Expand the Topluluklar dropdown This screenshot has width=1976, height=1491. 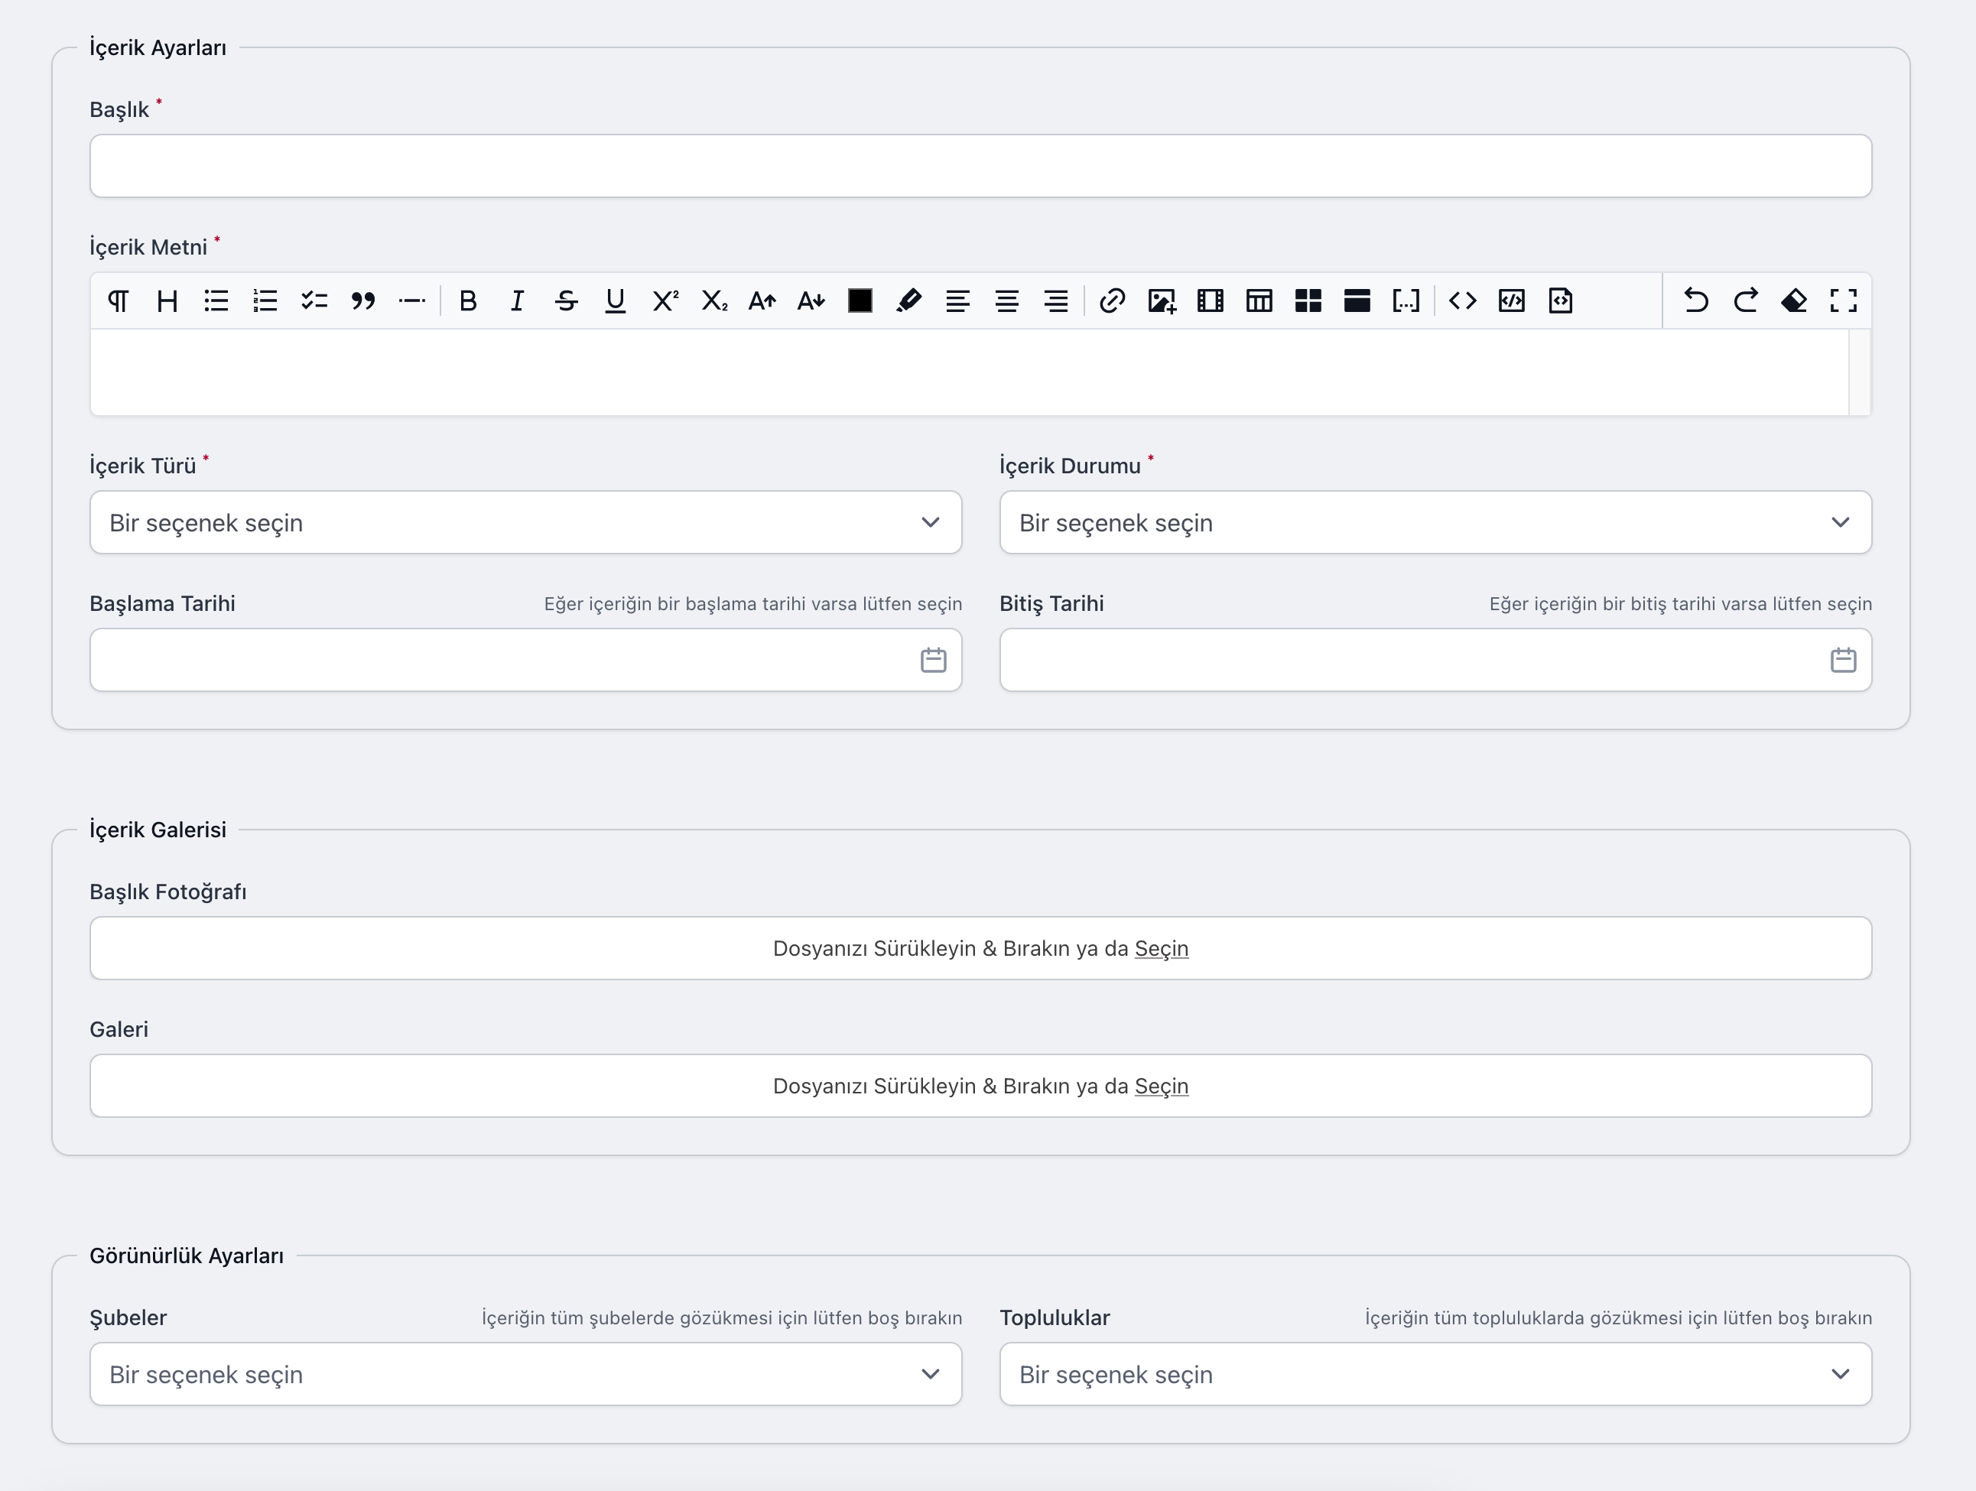[x=1435, y=1374]
